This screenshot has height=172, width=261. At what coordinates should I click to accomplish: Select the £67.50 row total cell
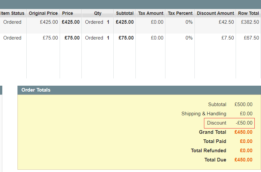251,38
